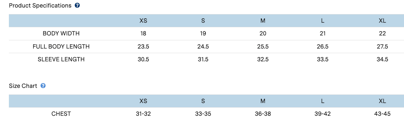Click the BODY WIDTH row label
This screenshot has height=123, width=404.
pos(61,33)
